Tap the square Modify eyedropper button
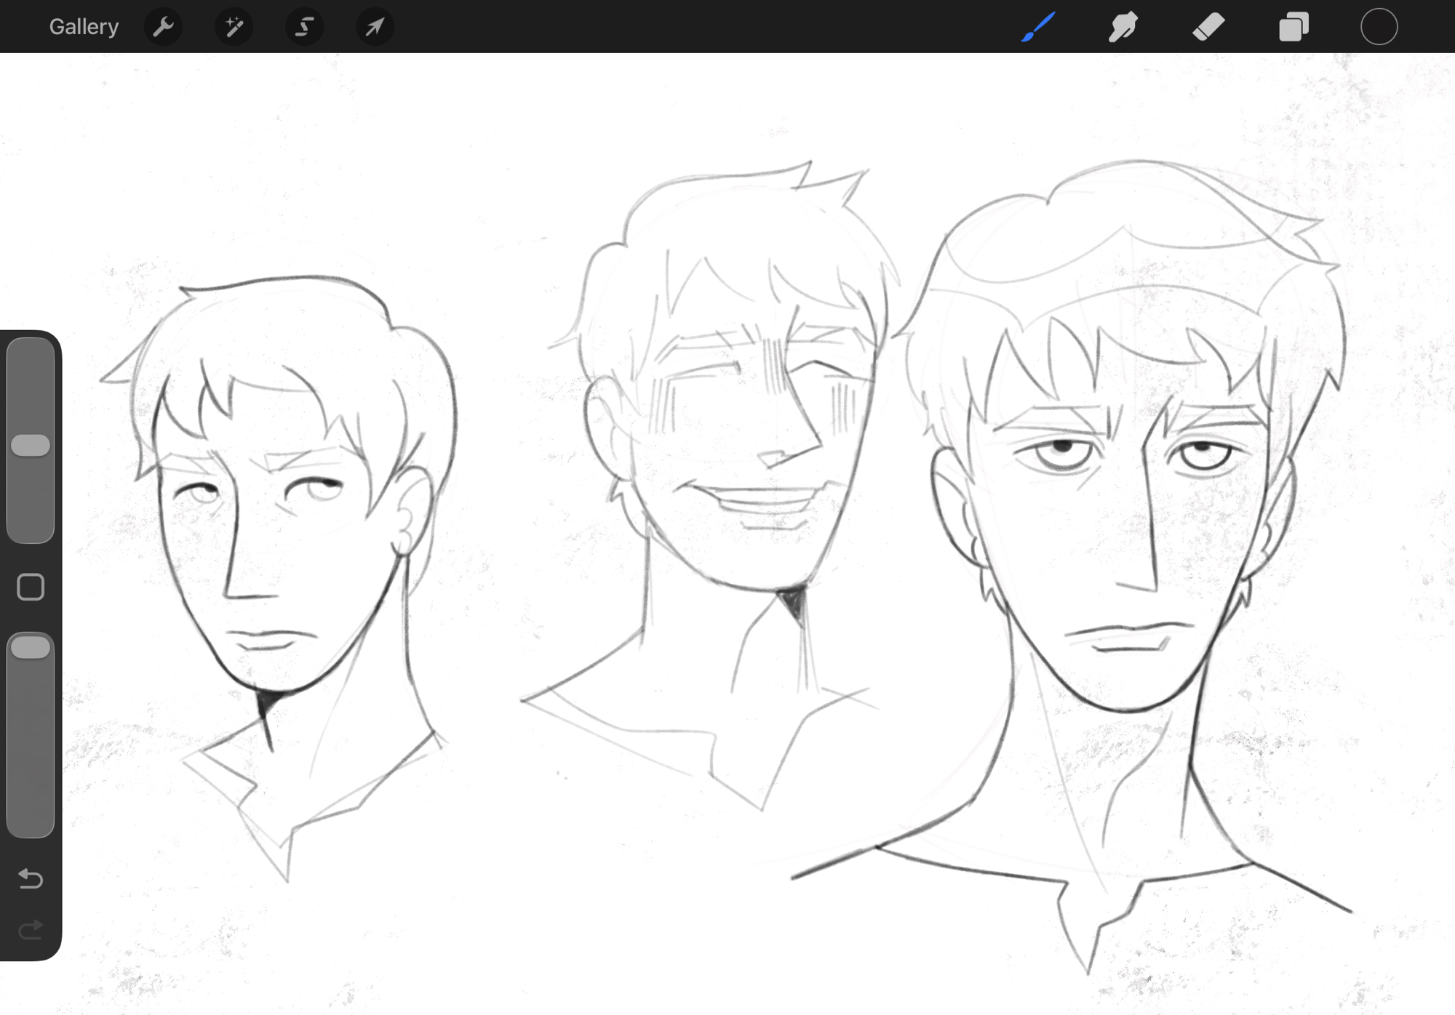This screenshot has height=1015, width=1455. tap(31, 587)
